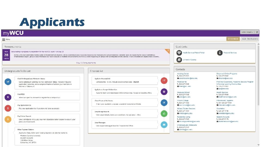Screen dimensions: 261x147
Task: Click Graduate School contact link
Action: (183, 92)
